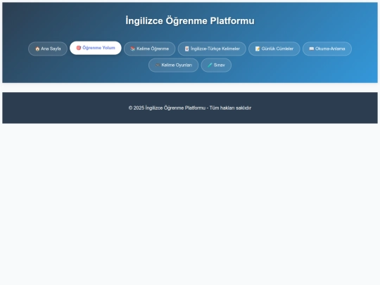Open the Okuma-Anlama tab
Screen dimensions: 380x285
click(327, 49)
